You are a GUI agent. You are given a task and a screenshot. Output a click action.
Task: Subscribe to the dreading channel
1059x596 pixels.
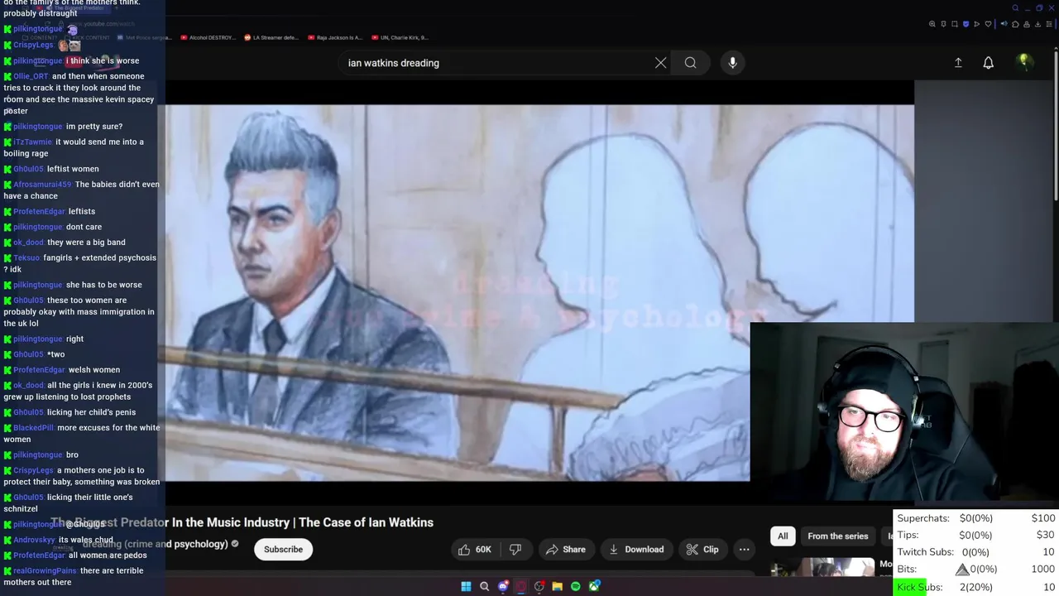(x=283, y=549)
